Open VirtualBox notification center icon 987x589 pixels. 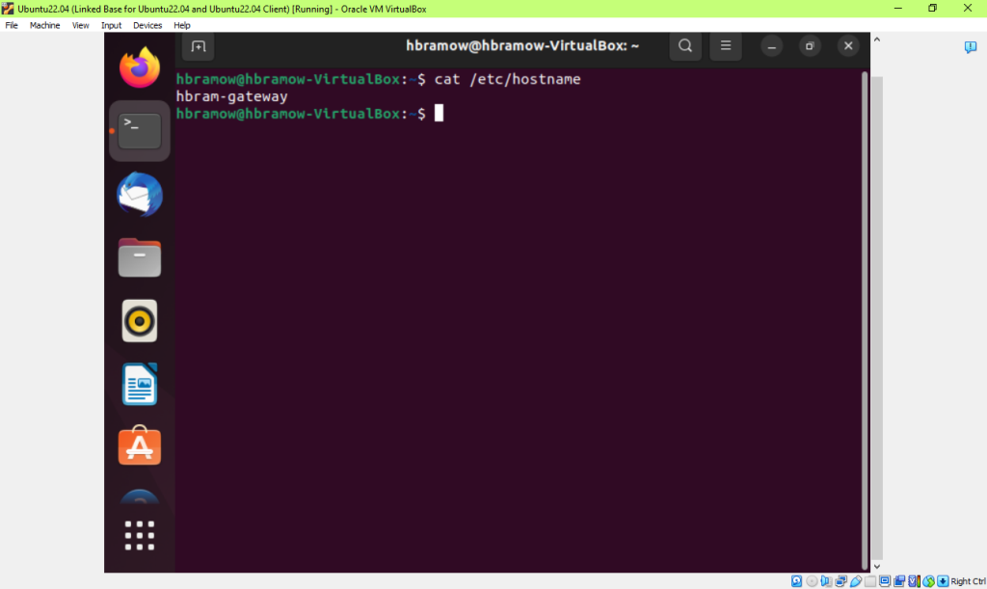tap(970, 47)
